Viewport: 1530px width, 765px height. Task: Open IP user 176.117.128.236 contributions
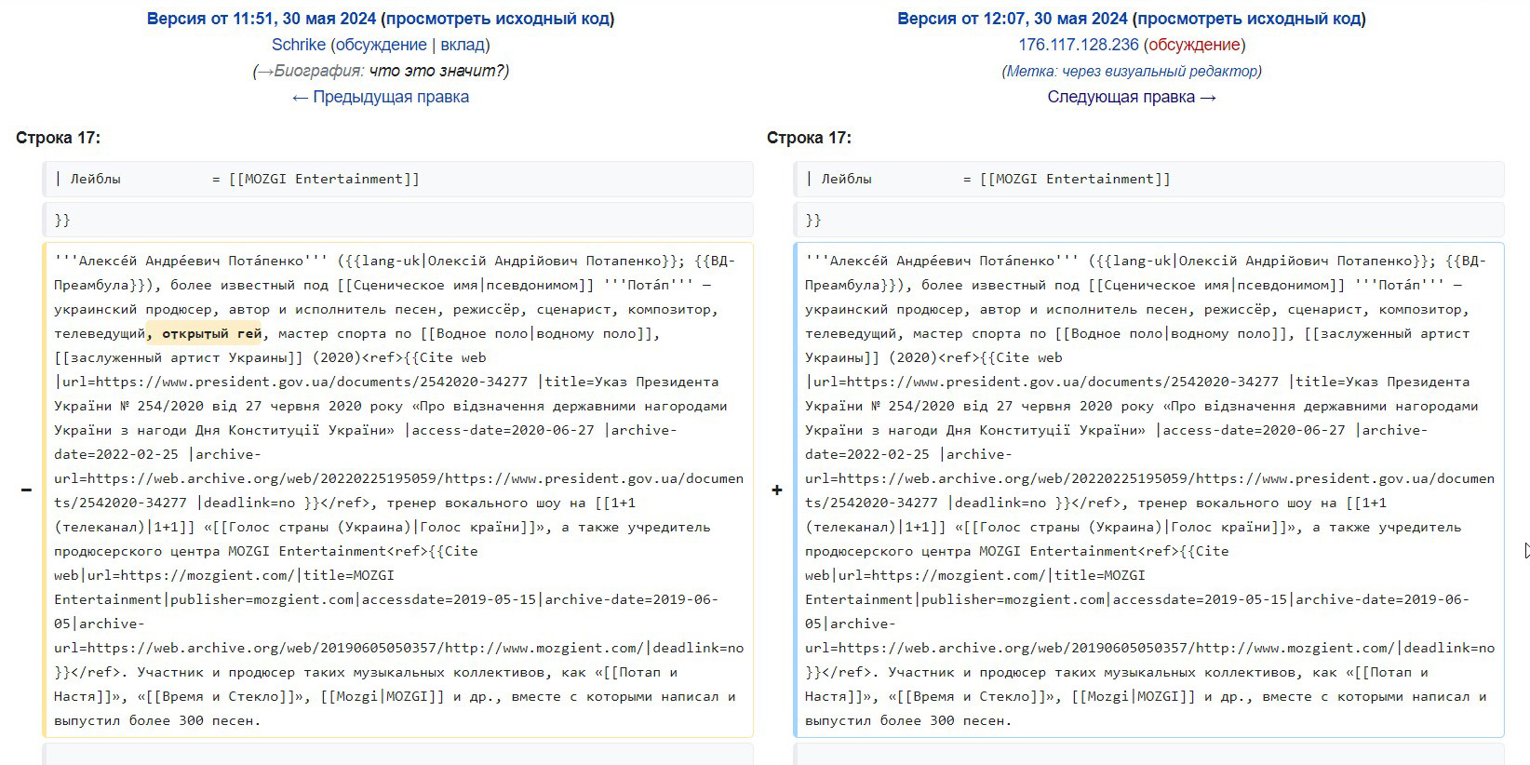[x=1079, y=45]
